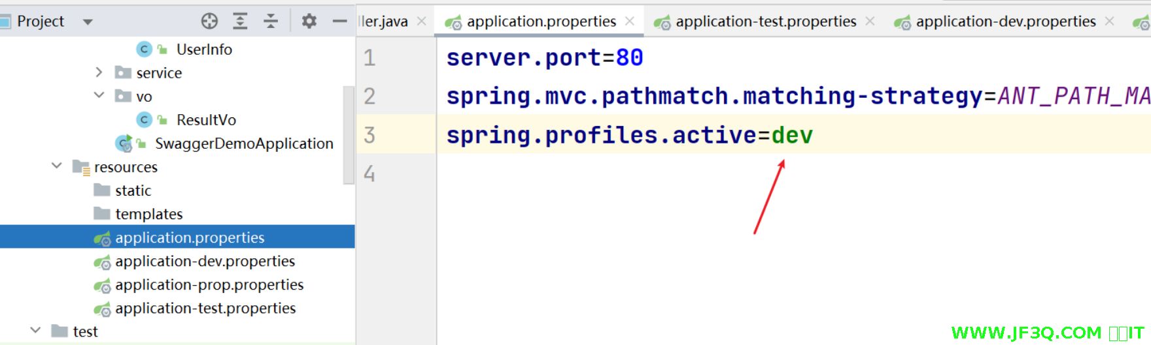Collapse the test folder
The height and width of the screenshot is (345, 1151).
(36, 331)
